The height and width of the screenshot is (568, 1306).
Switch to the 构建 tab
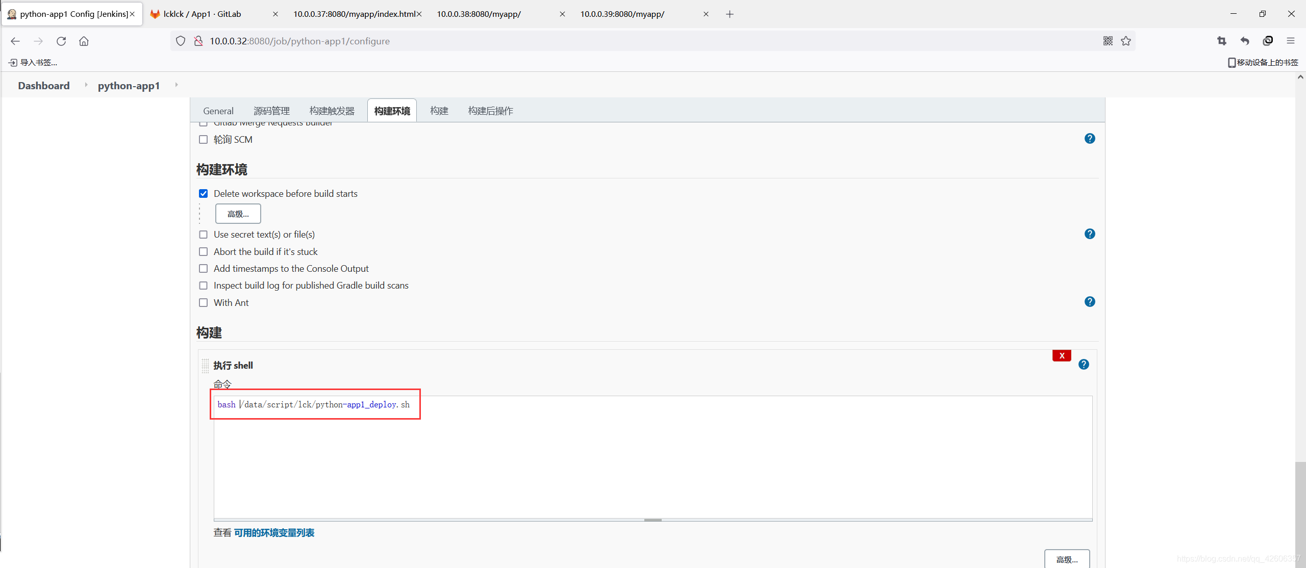[439, 111]
